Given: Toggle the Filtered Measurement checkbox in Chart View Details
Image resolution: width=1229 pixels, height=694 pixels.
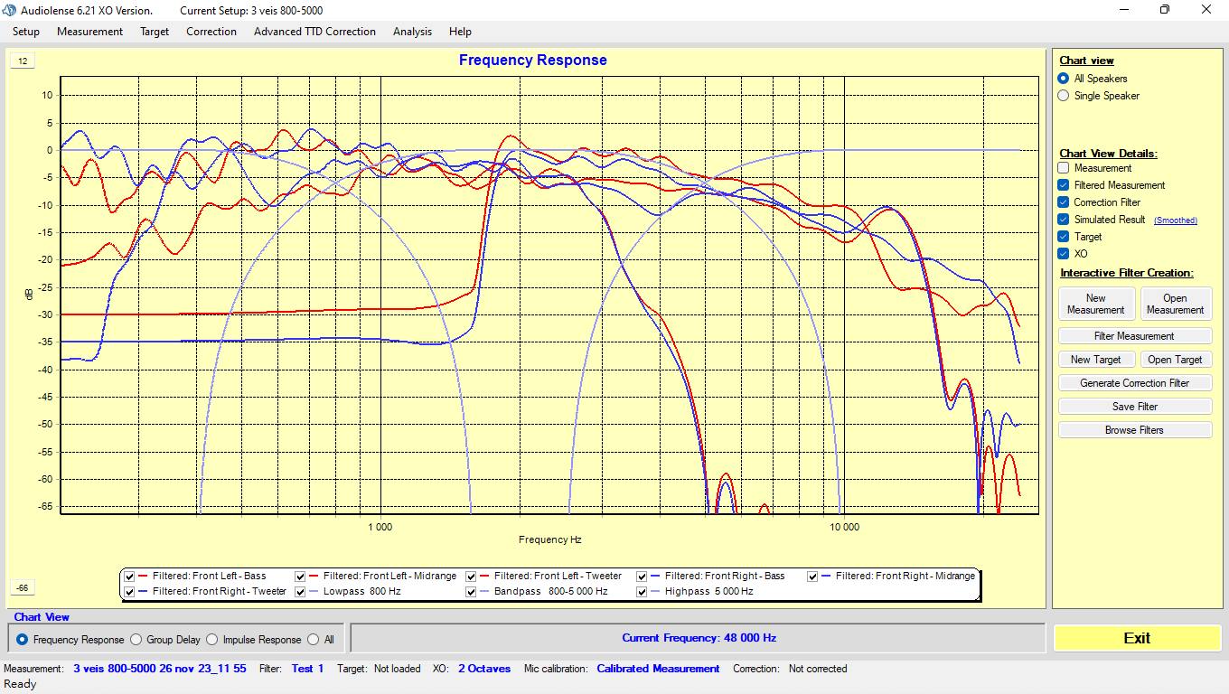Looking at the screenshot, I should coord(1064,185).
